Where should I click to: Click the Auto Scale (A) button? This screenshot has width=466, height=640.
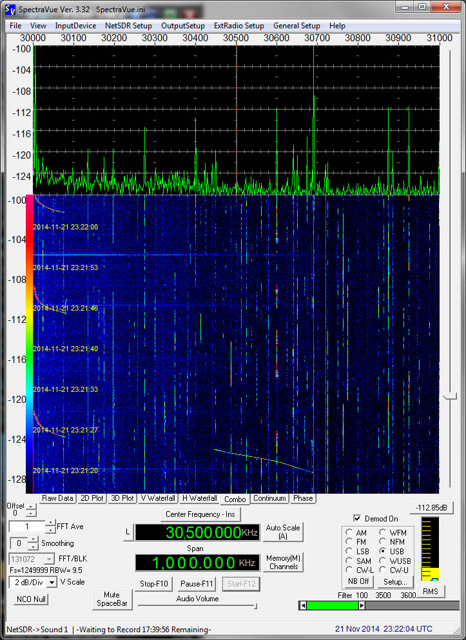click(x=283, y=532)
